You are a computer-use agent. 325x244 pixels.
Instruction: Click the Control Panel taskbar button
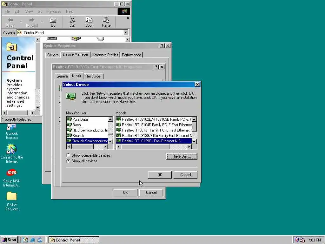click(x=74, y=240)
